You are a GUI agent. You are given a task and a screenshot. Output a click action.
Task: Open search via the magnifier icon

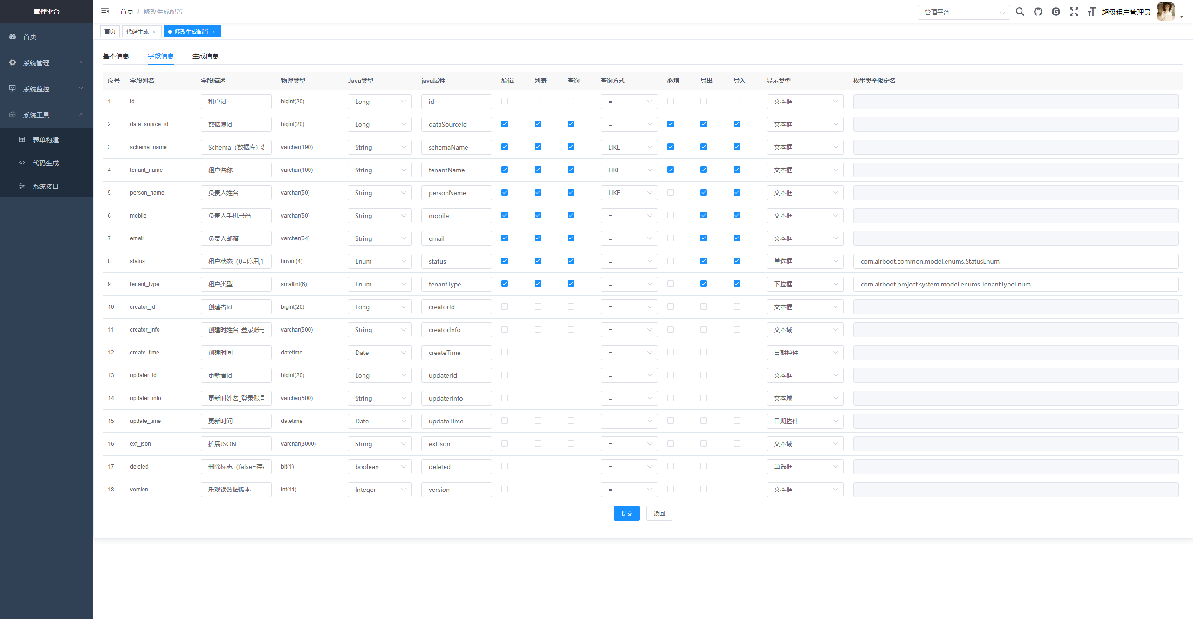tap(1020, 12)
